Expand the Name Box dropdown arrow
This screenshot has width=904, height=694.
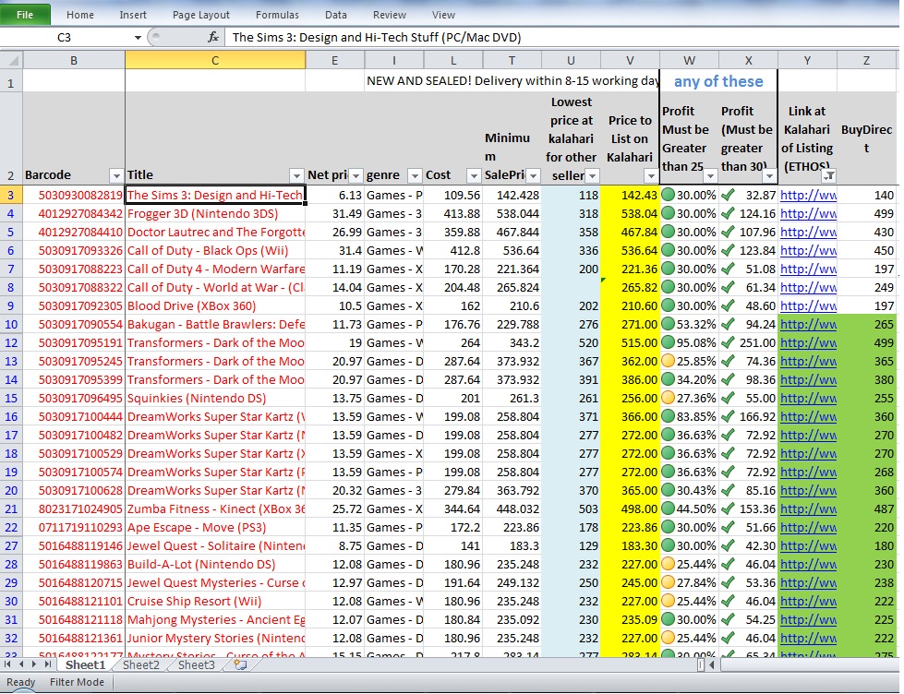pos(138,38)
